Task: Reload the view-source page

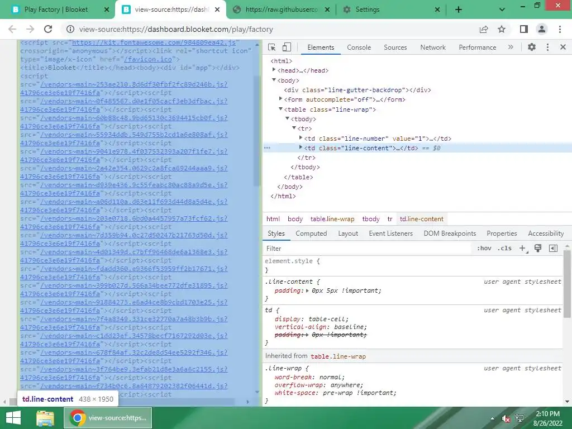Action: tap(48, 29)
